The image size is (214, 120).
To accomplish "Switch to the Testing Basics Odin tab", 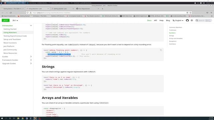I will [13, 9].
